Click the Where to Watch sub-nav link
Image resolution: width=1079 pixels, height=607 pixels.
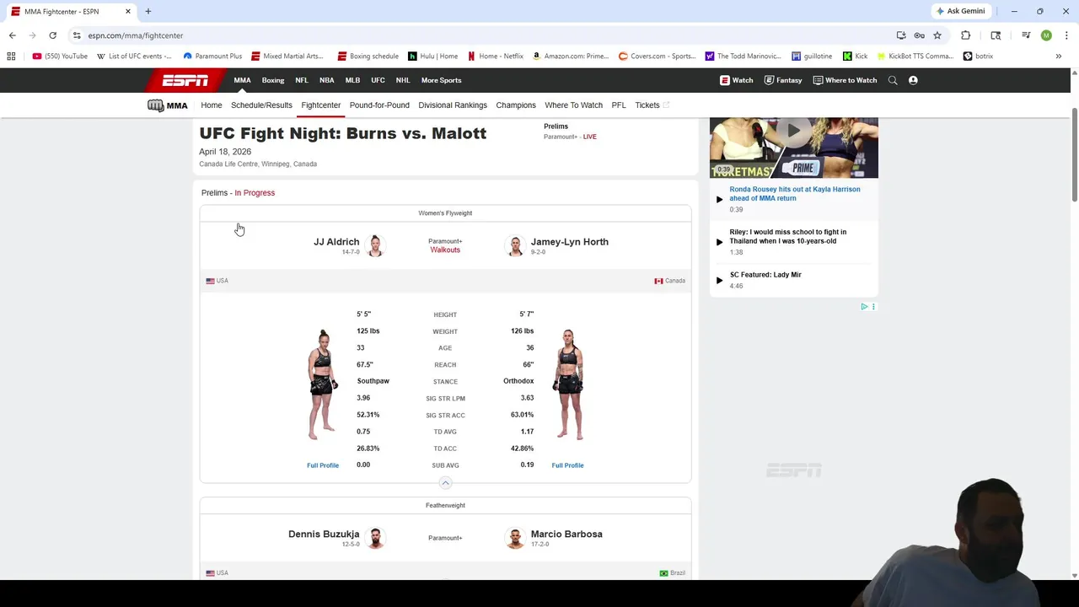pos(573,105)
